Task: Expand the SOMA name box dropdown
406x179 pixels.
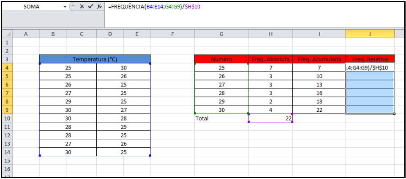Action: [65, 7]
